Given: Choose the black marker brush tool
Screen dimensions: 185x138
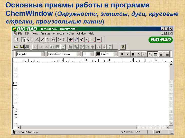Looking at the screenshot, I should click(82, 40).
